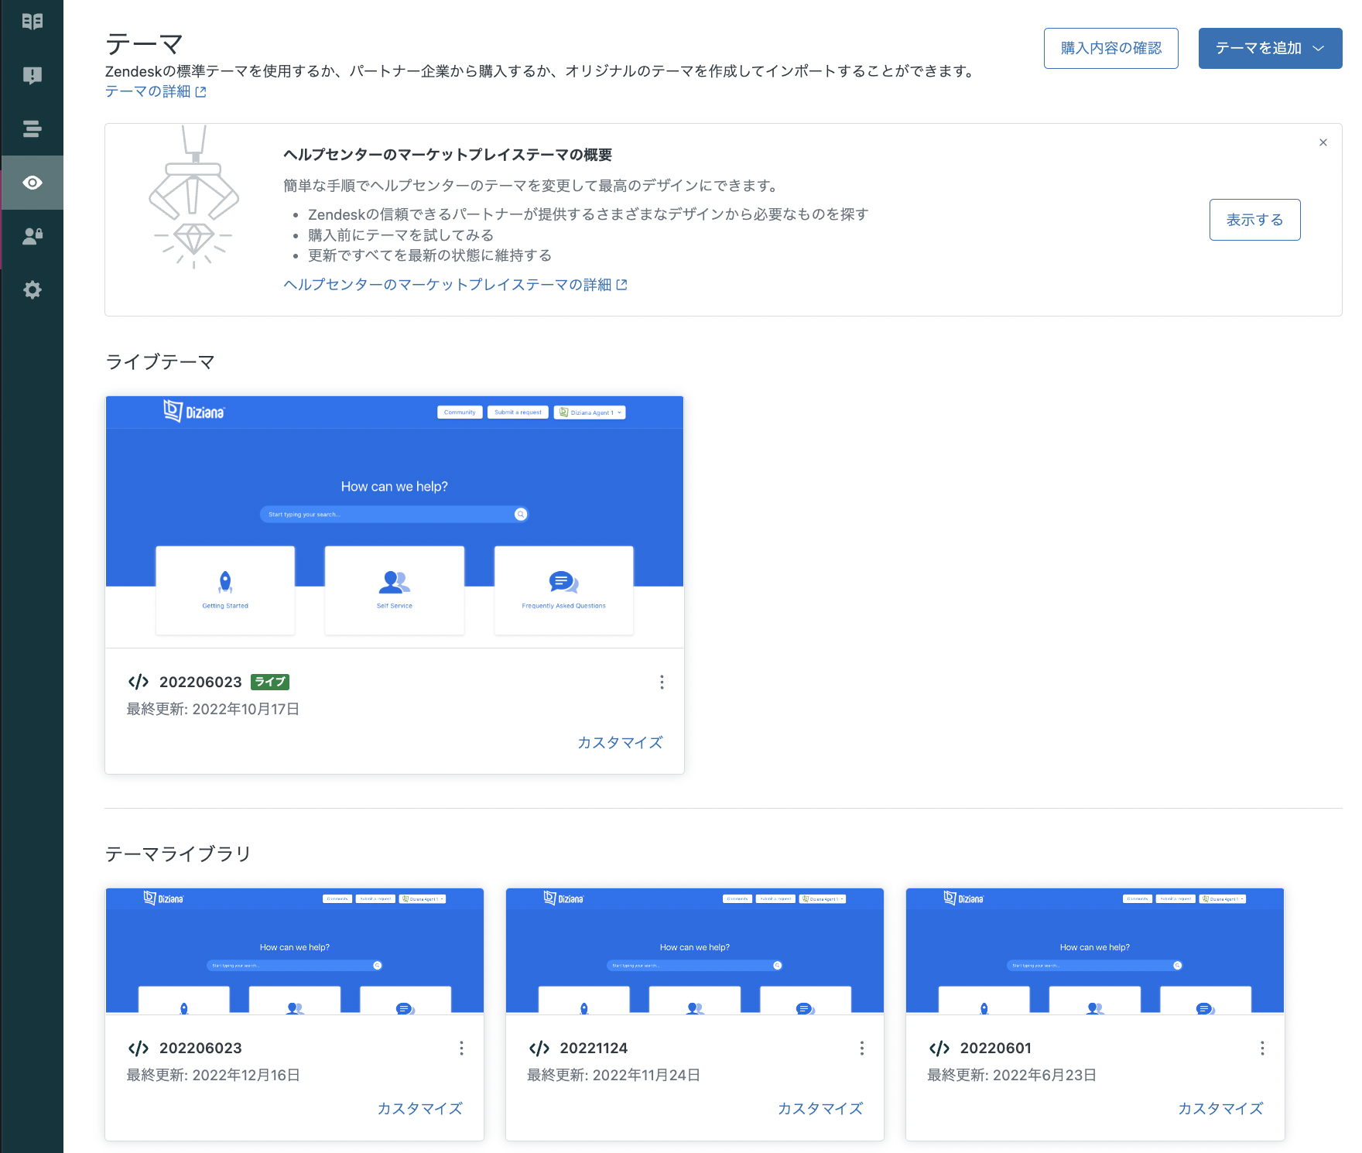Select the Community tab in the theme preview
Image resolution: width=1362 pixels, height=1153 pixels.
point(460,412)
